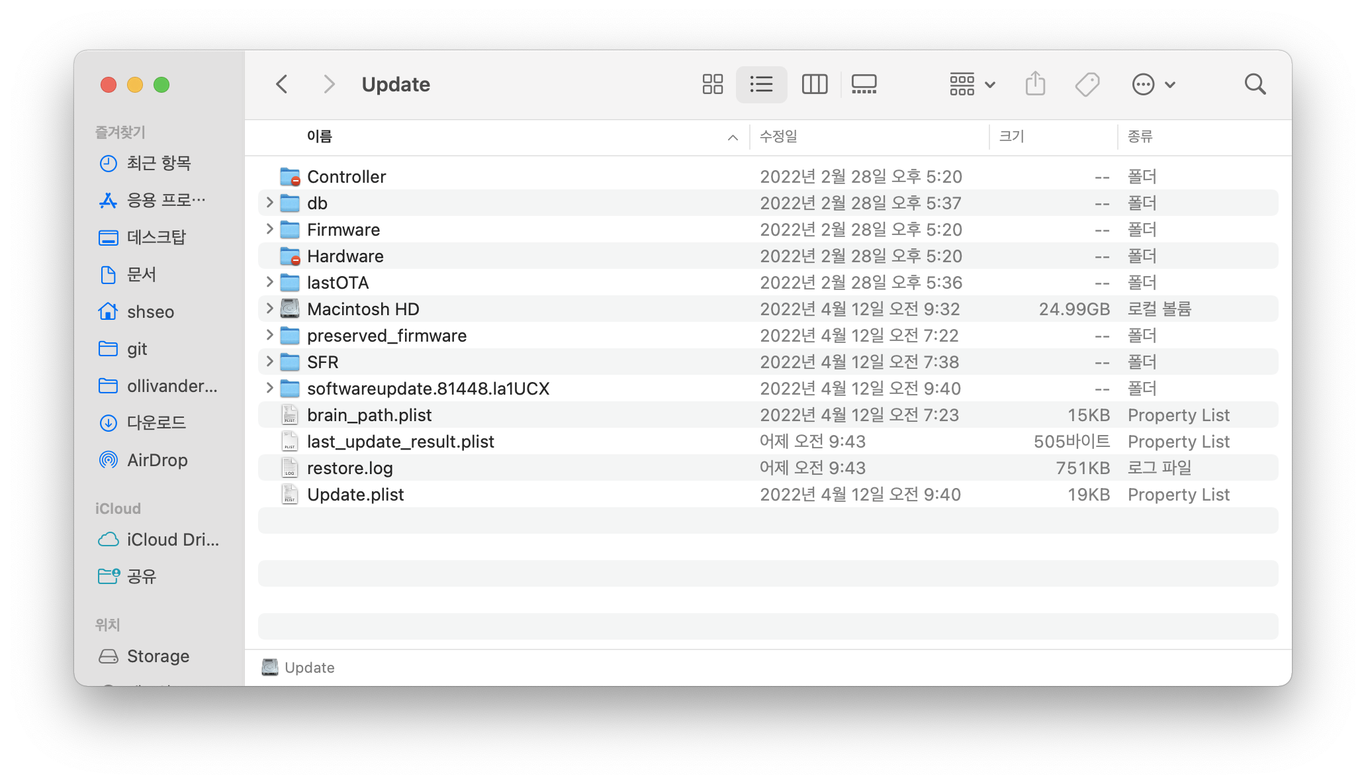1366x784 pixels.
Task: Open 다운로드 in sidebar
Action: tap(156, 422)
